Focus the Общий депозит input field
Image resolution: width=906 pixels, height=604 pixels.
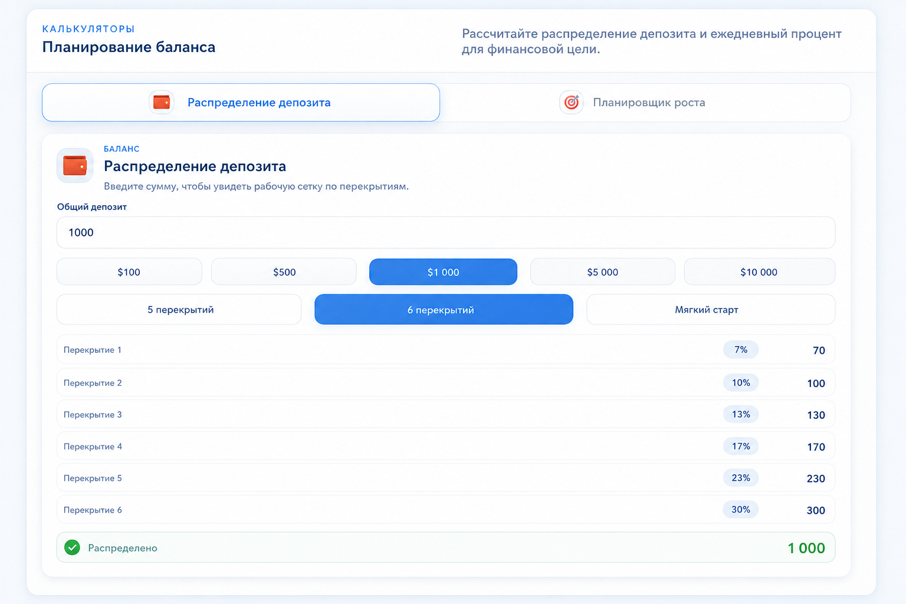click(446, 232)
